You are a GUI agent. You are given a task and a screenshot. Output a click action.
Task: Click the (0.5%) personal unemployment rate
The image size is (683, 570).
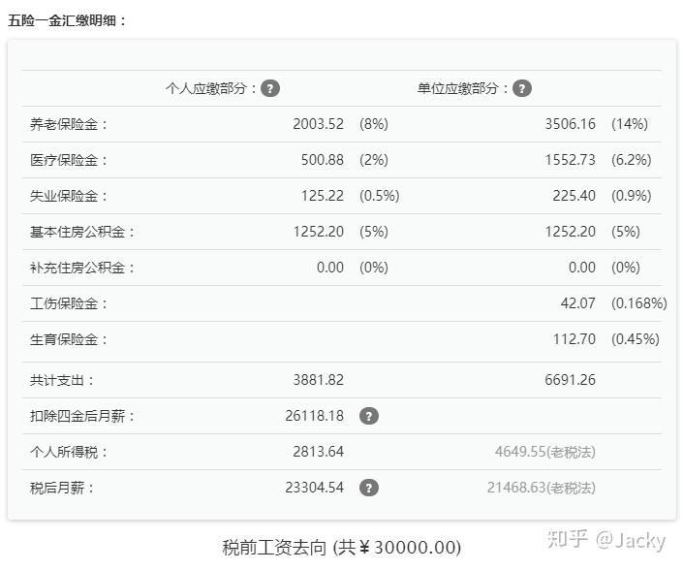tap(380, 196)
